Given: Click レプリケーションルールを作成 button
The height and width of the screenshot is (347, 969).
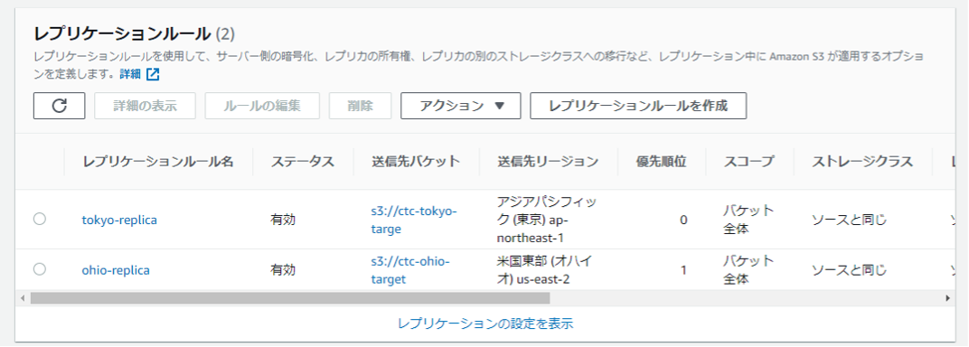Looking at the screenshot, I should click(638, 106).
